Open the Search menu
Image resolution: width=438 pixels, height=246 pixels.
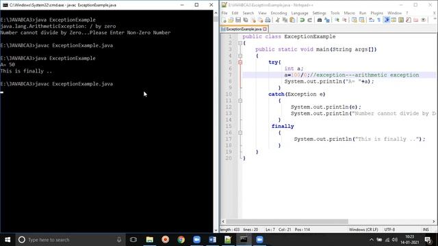tap(248, 13)
